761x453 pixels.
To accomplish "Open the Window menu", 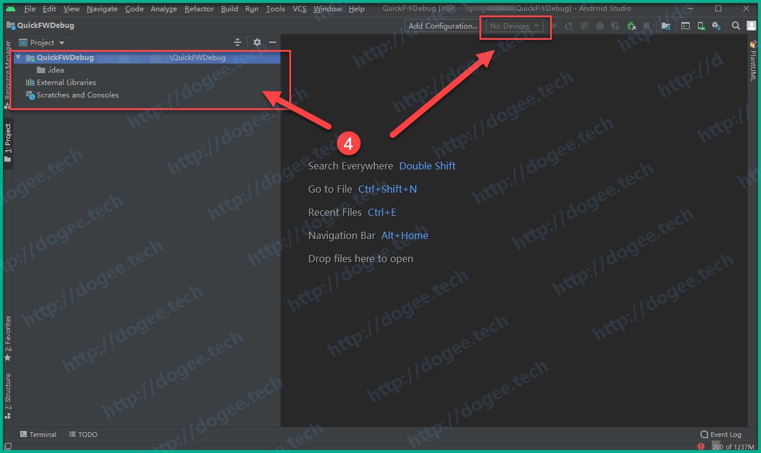I will coord(327,9).
